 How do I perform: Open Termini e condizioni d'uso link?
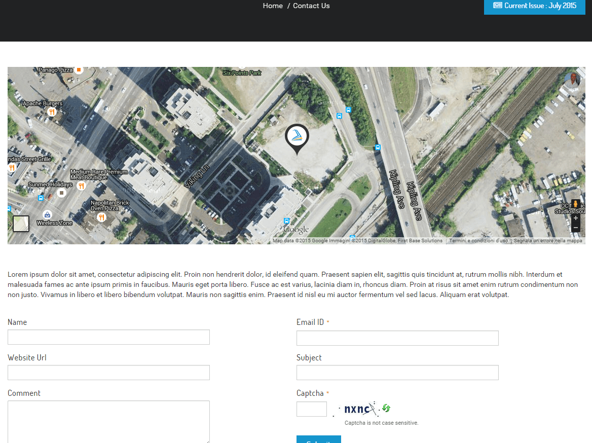coord(478,241)
